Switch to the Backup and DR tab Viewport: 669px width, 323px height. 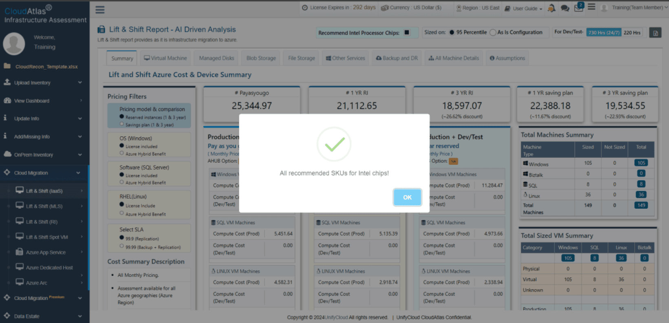tap(397, 58)
